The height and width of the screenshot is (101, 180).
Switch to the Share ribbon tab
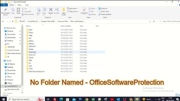click(x=19, y=5)
